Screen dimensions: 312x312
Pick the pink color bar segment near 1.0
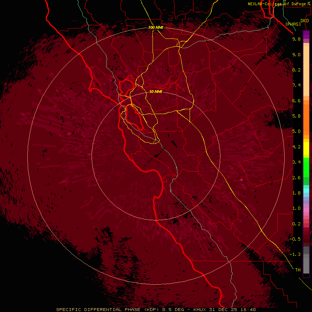(x=306, y=210)
